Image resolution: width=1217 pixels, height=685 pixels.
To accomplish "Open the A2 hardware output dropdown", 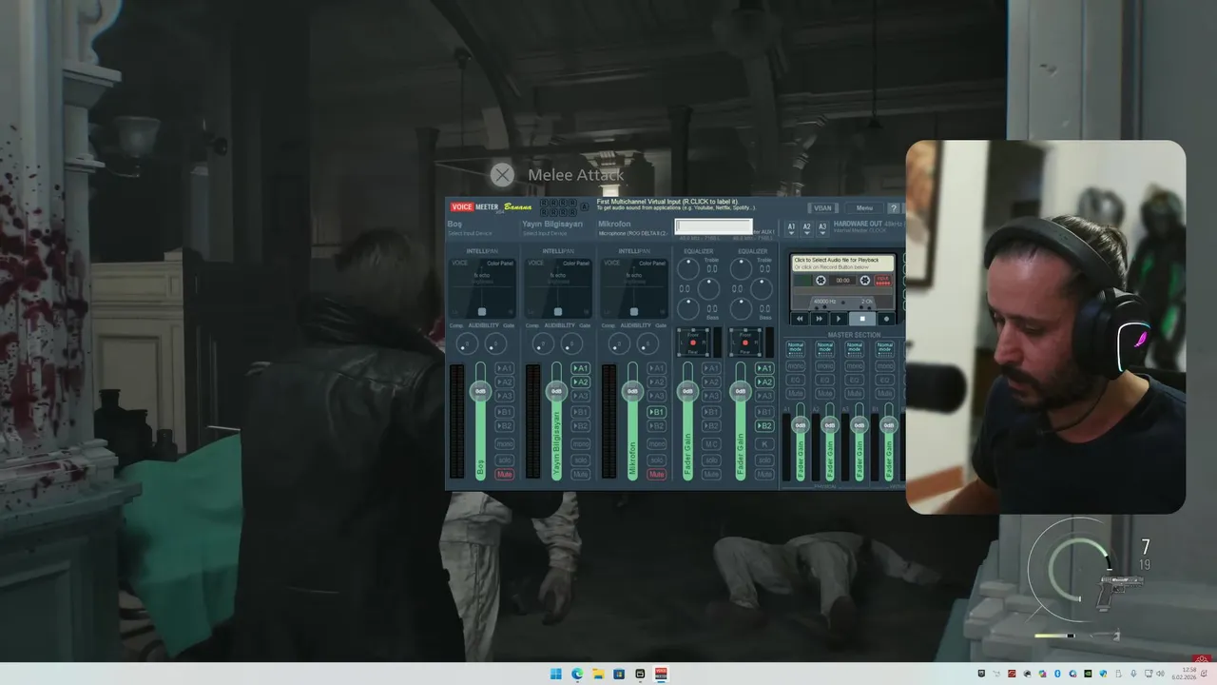I will 806,228.
